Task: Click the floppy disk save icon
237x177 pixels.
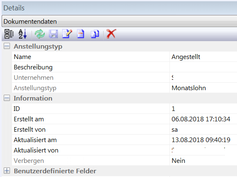Action: tap(53, 34)
